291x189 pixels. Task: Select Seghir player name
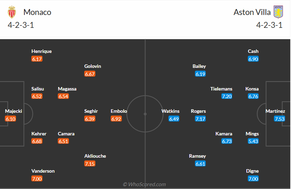click(x=91, y=111)
